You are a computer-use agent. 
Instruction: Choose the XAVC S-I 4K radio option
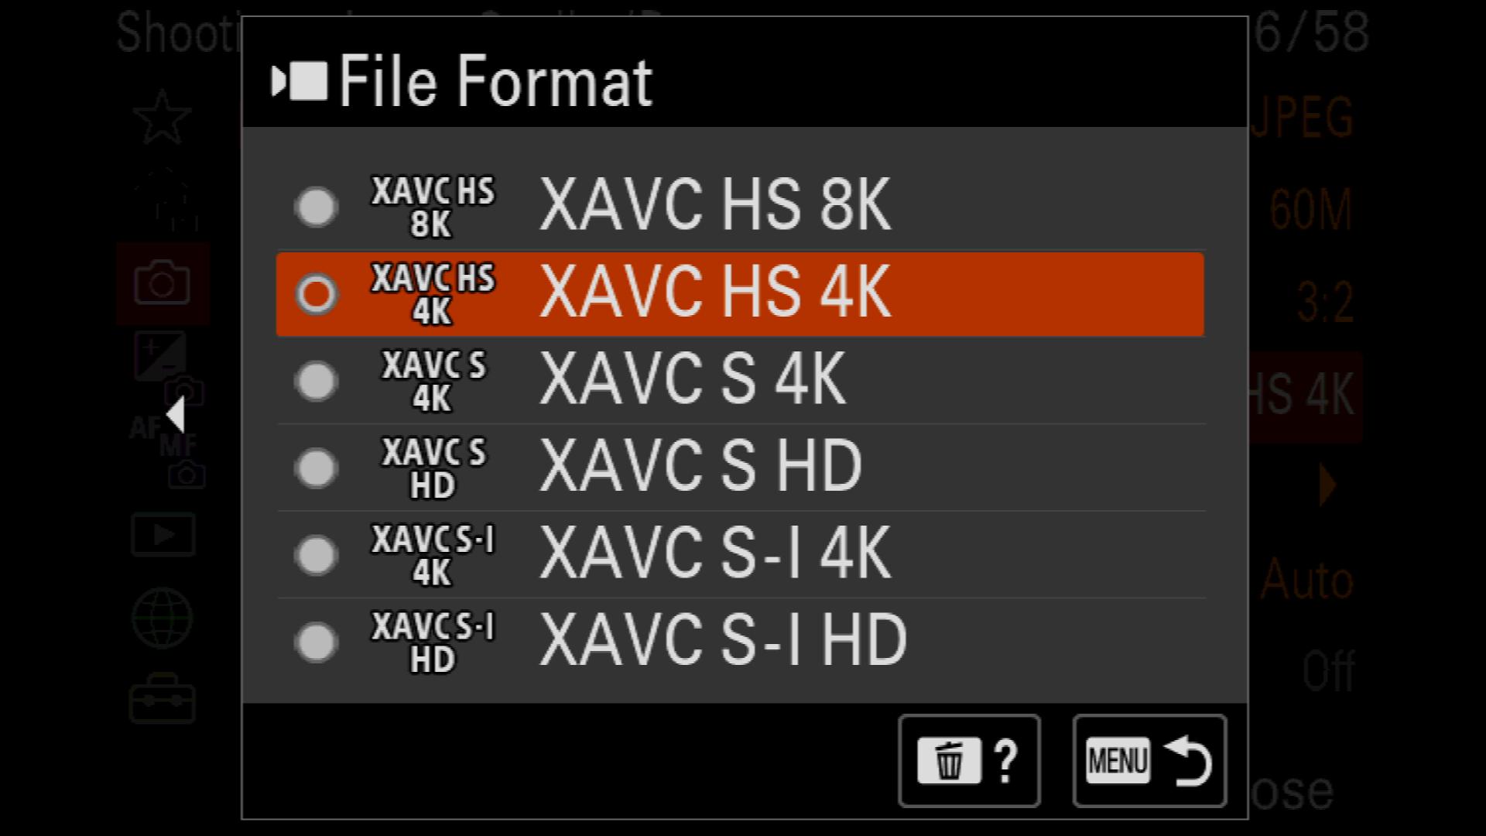316,555
